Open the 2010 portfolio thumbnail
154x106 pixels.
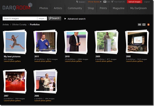pos(76,42)
